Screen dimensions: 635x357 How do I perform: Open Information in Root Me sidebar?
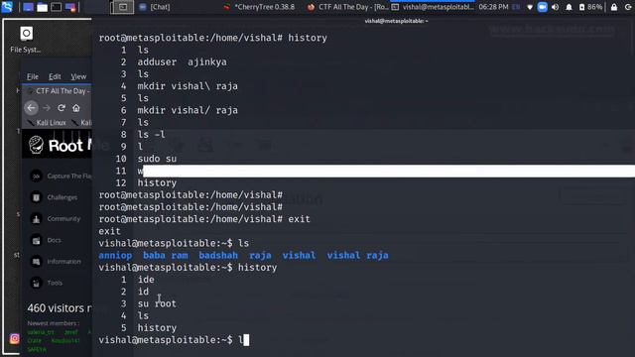(57, 262)
